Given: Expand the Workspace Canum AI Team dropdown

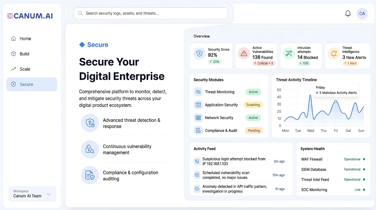Looking at the screenshot, I should click(32, 194).
